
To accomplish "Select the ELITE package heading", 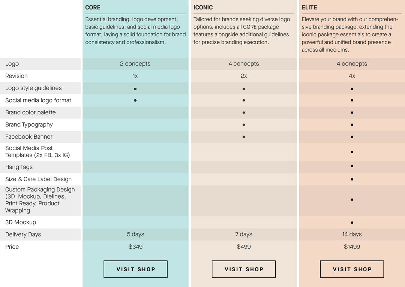I will tap(309, 7).
